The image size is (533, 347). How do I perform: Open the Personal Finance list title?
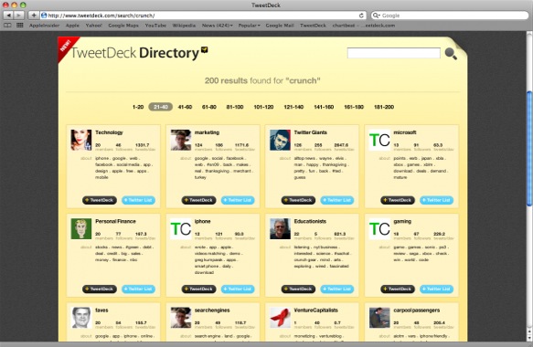pyautogui.click(x=115, y=221)
